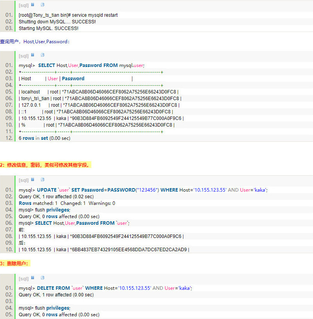The image size is (313, 319).
Task: Click copy icon above the UPDATE user block
Action: click(43, 180)
